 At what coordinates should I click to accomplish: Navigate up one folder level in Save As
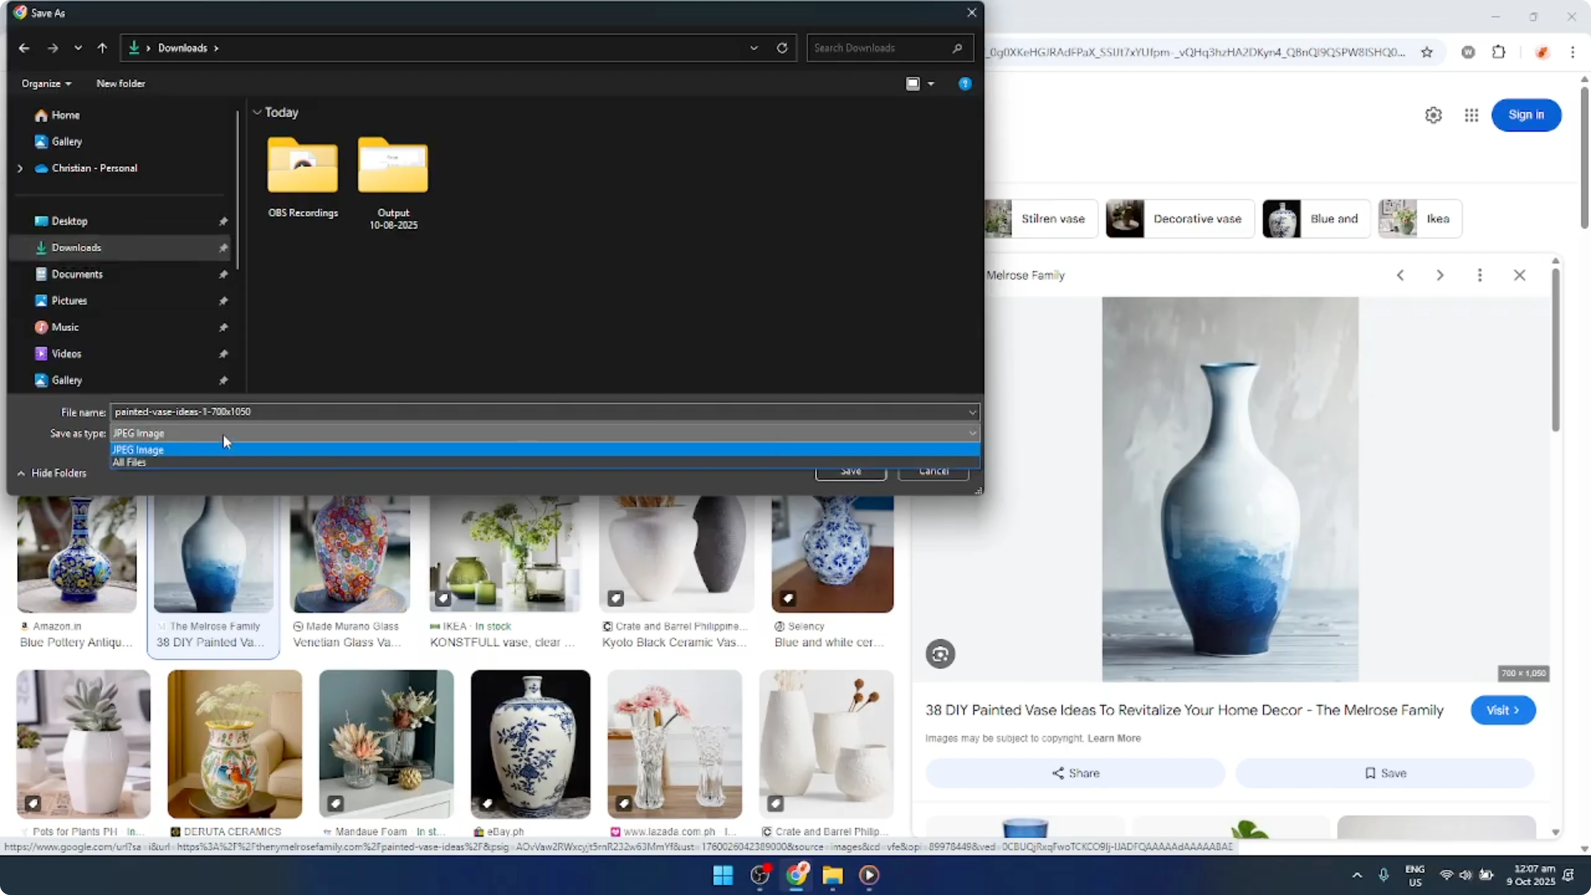pos(102,48)
